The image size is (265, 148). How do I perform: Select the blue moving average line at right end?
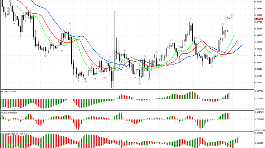(x=242, y=45)
